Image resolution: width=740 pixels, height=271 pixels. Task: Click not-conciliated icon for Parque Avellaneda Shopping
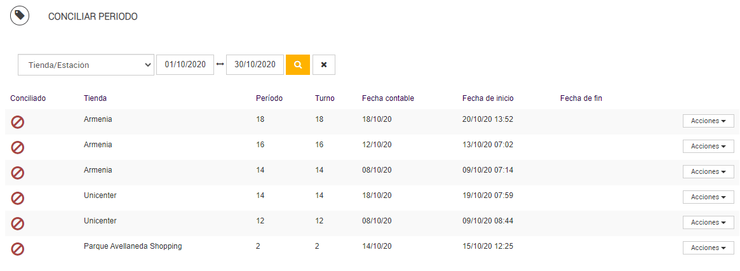(x=18, y=249)
